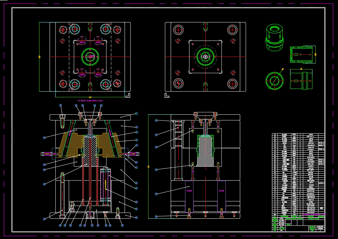
Task: Select the green circular part view with diagonal line
Action: (x=275, y=80)
